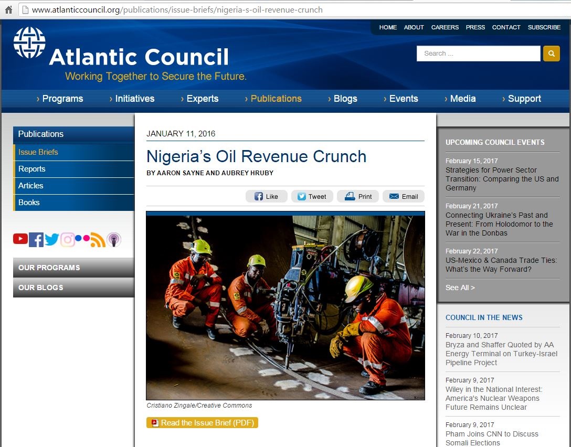This screenshot has height=447, width=571.
Task: Expand the OUR PROGRAMS panel
Action: pyautogui.click(x=73, y=268)
